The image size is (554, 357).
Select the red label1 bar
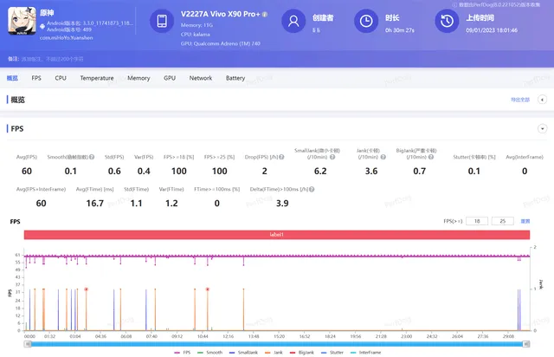pyautogui.click(x=277, y=235)
